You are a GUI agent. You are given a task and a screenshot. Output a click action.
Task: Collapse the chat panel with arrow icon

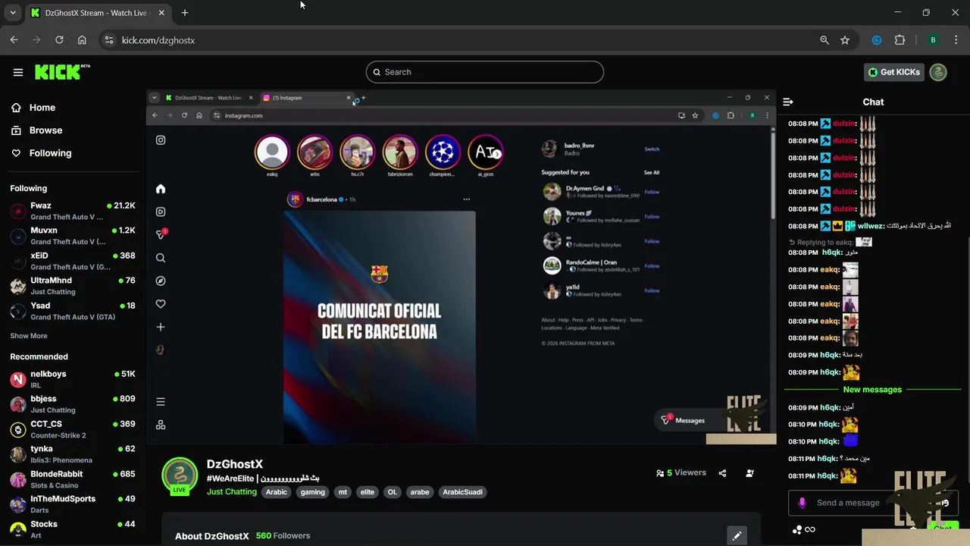(788, 102)
